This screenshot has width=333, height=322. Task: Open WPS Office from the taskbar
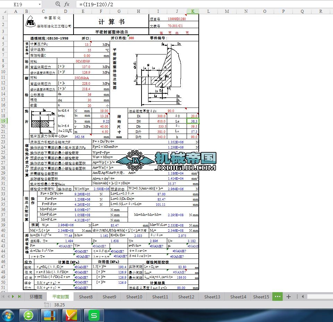(94, 315)
